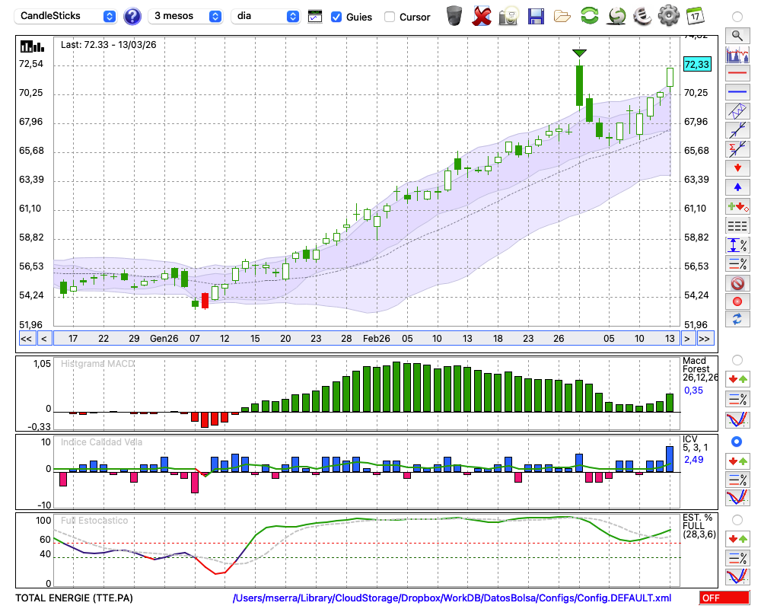The width and height of the screenshot is (761, 609).
Task: Select the radio button beside MACD panel
Action: [737, 359]
